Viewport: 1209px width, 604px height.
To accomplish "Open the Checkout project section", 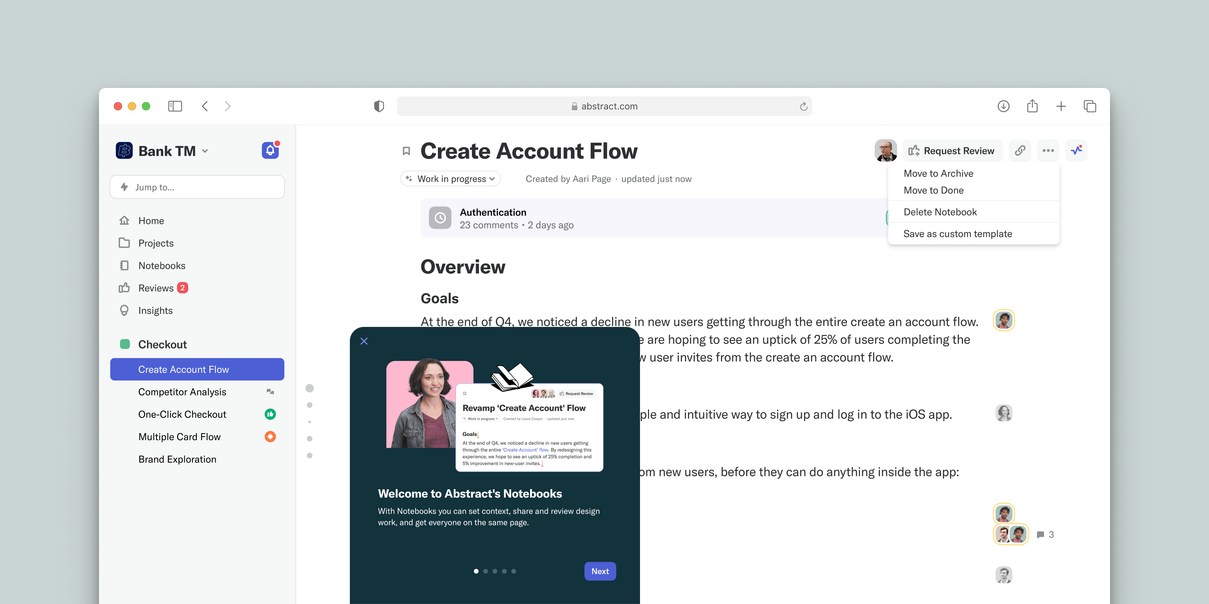I will (162, 344).
